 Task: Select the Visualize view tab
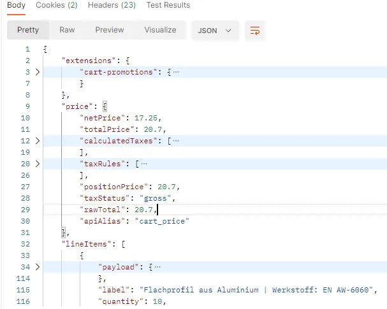click(160, 30)
